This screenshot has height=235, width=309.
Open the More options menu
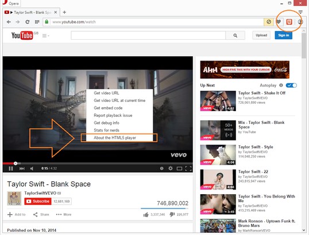[x=64, y=214]
